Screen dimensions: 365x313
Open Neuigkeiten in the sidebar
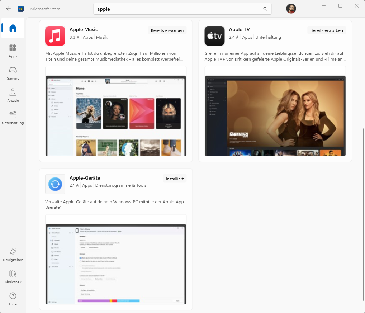tap(13, 255)
